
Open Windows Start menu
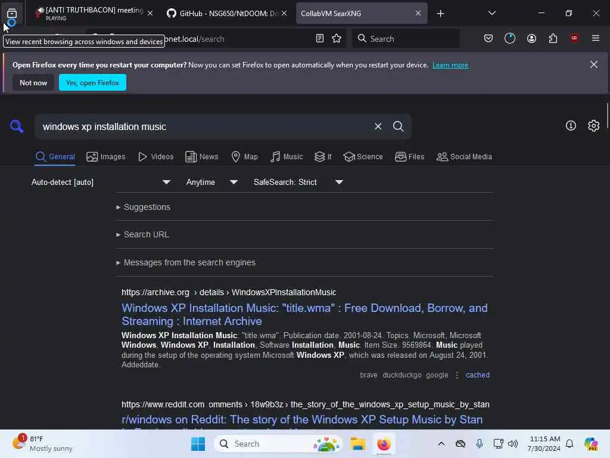tap(198, 444)
